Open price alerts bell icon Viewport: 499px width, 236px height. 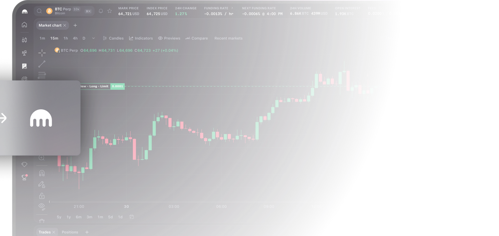101,11
